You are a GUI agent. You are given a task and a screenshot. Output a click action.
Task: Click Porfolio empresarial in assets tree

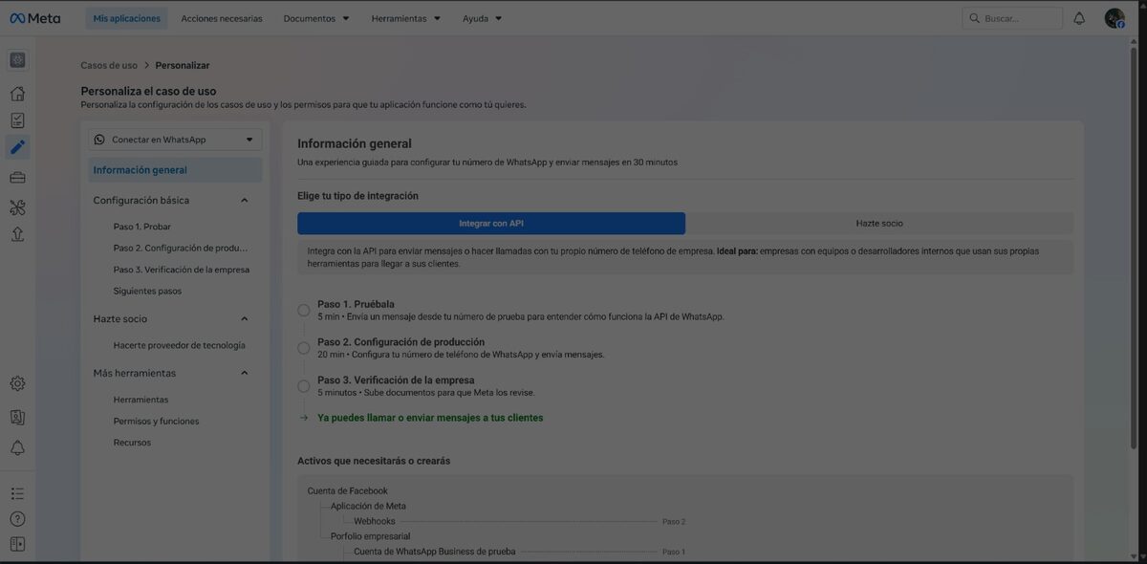coord(371,536)
